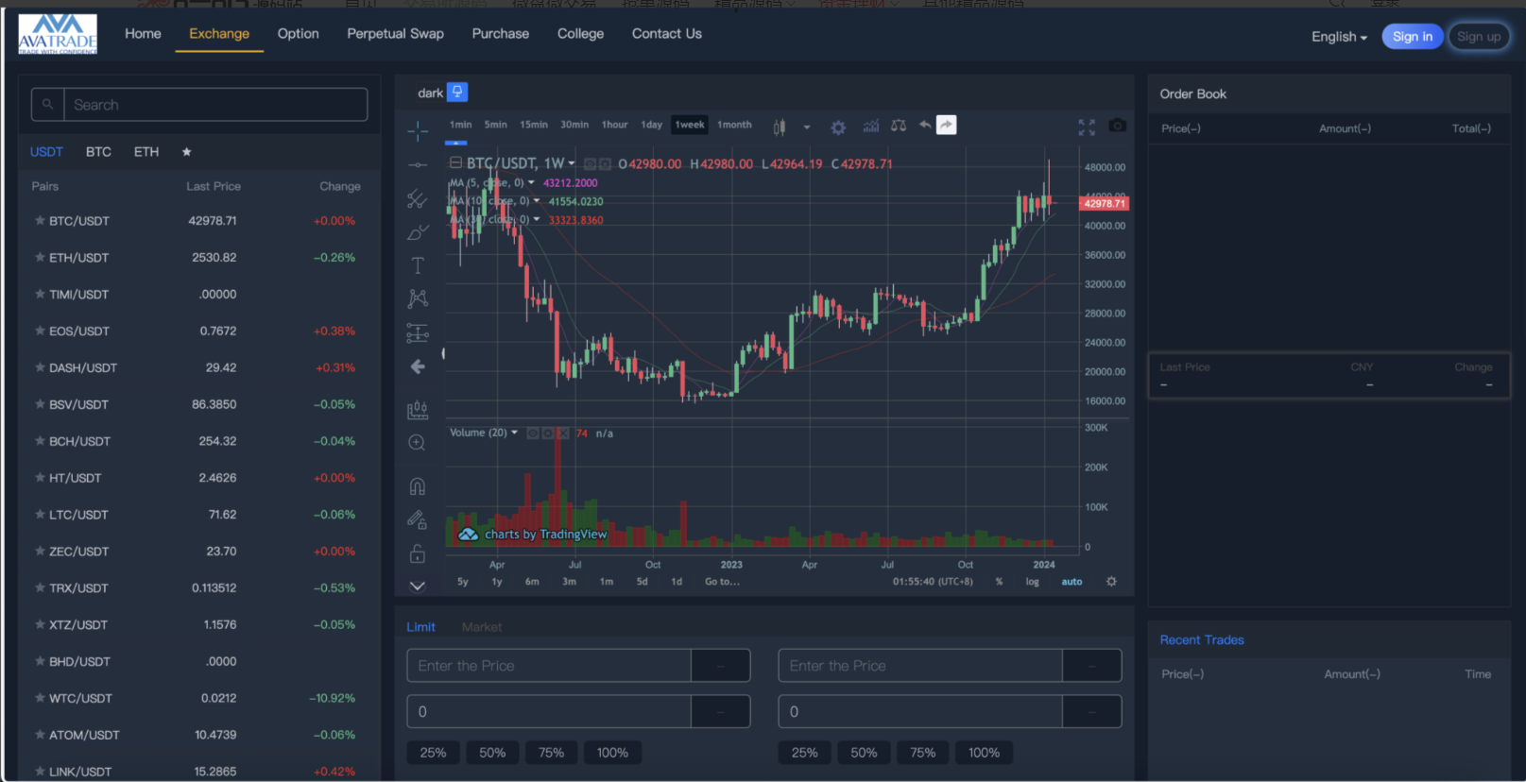Toggle auto scale on chart
The image size is (1526, 782).
coord(1072,582)
